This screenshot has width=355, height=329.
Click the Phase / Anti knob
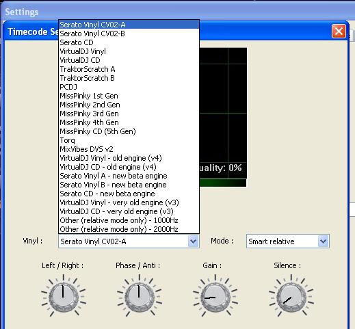pos(140,296)
